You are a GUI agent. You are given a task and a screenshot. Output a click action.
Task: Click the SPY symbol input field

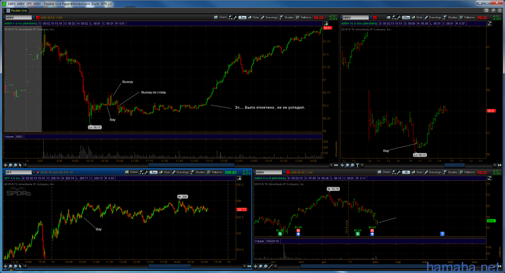point(18,172)
